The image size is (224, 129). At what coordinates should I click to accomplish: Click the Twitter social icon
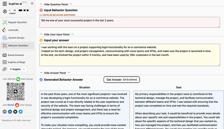pos(20,112)
